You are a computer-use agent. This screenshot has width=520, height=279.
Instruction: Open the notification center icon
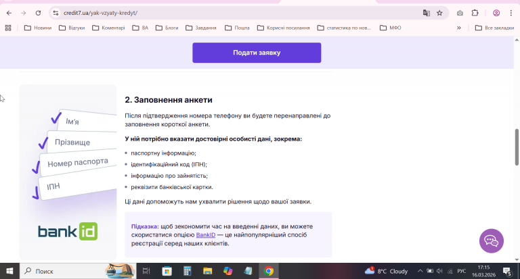click(507, 272)
